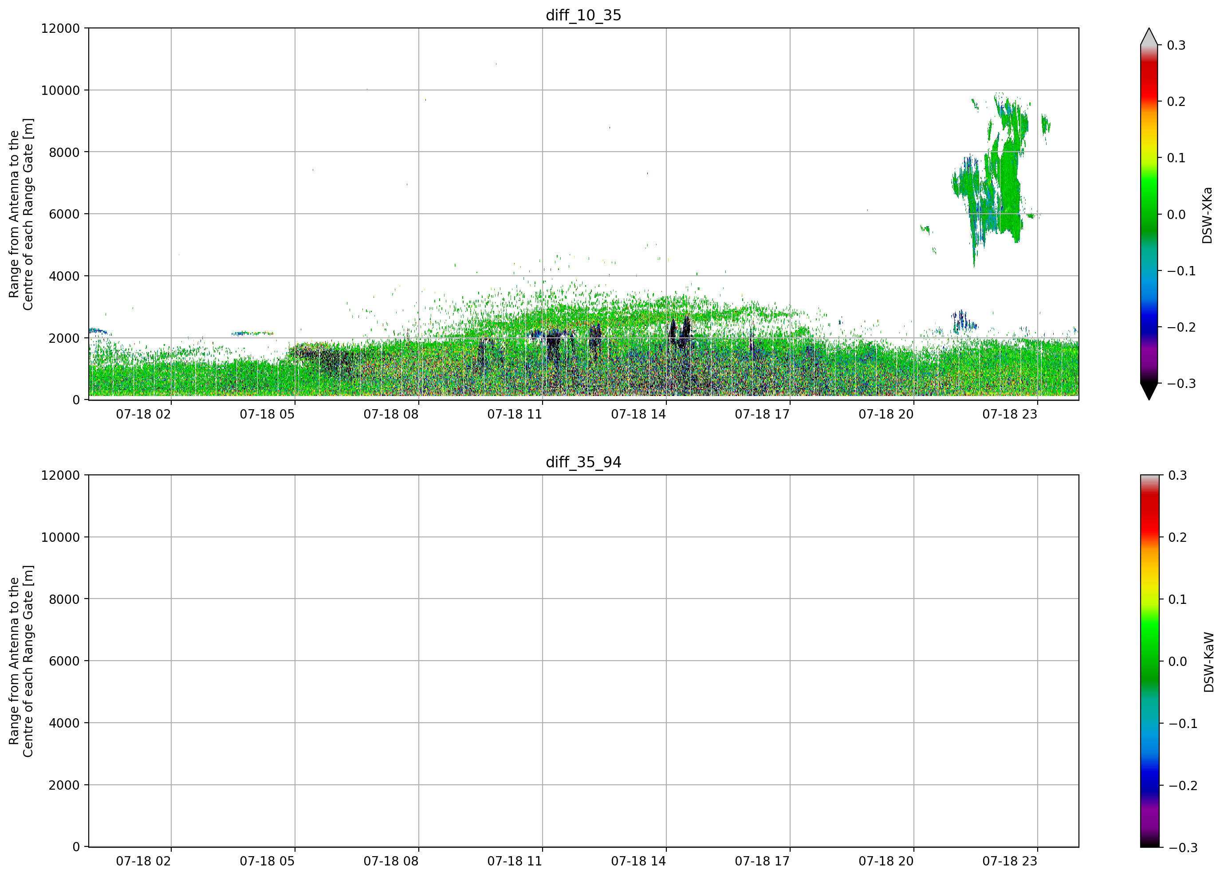The width and height of the screenshot is (1224, 877).
Task: Click the 2000 y-tick on diff_10_35 plot
Action: click(64, 338)
